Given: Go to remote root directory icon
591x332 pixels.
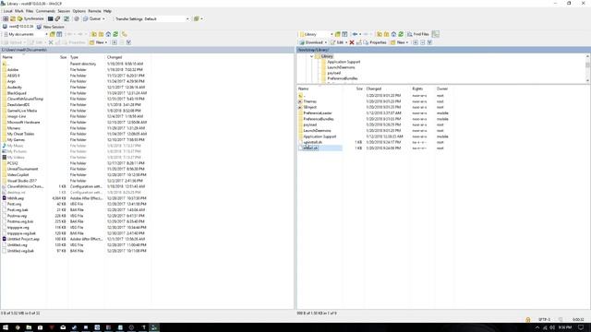Looking at the screenshot, I should (386, 34).
